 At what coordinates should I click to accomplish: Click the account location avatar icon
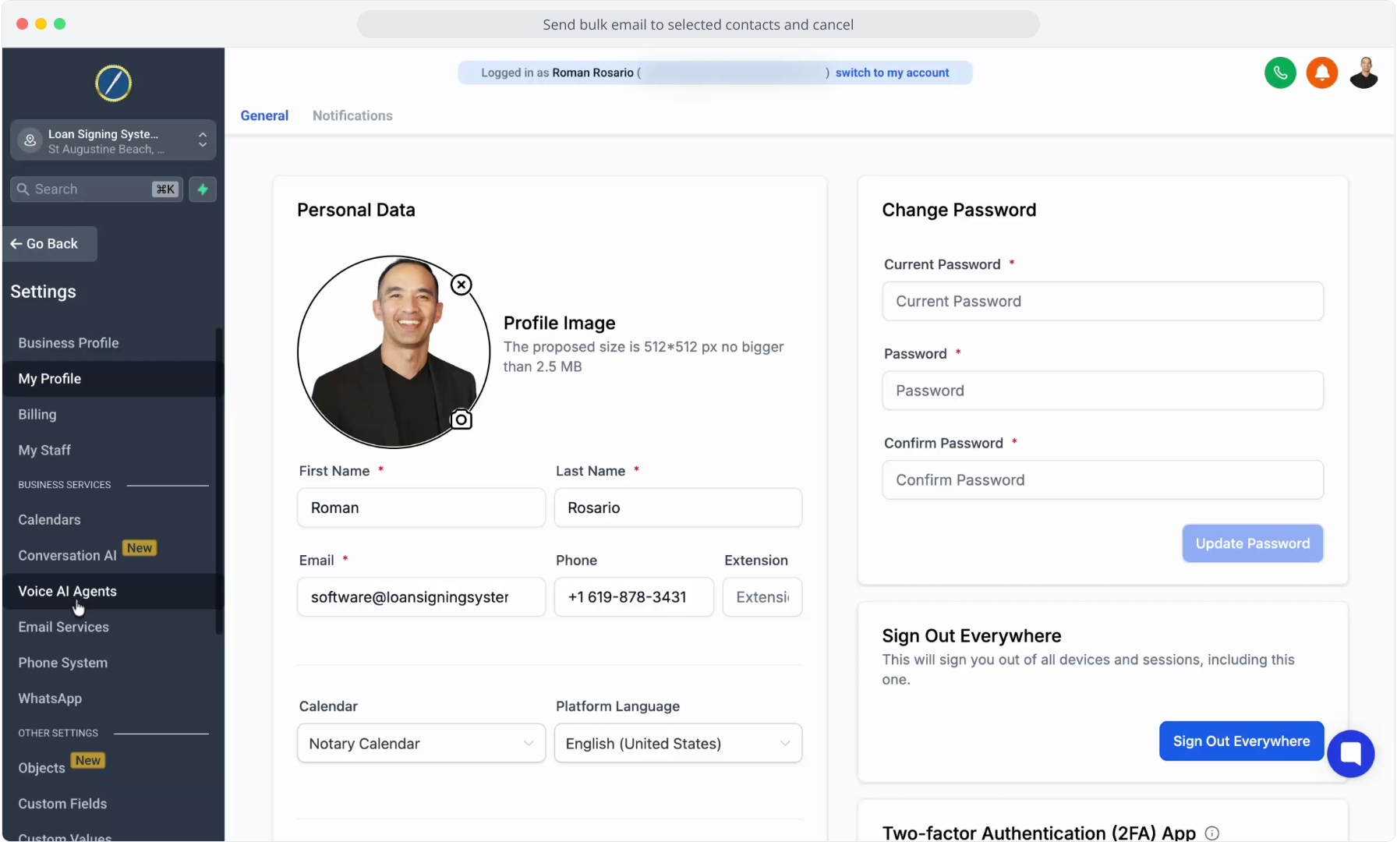coord(30,140)
